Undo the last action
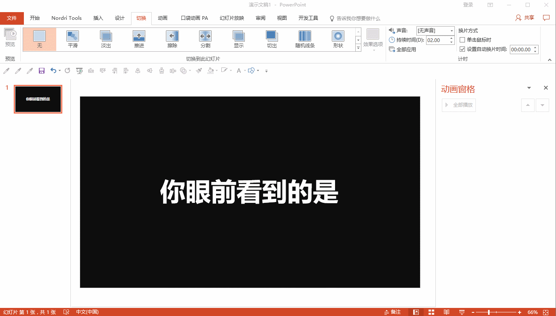Screen dimensions: 556x316 coord(53,71)
